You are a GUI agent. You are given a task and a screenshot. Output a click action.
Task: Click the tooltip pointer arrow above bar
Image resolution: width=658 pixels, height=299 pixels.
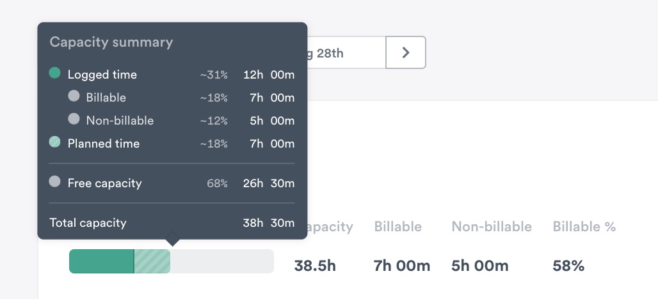172,240
